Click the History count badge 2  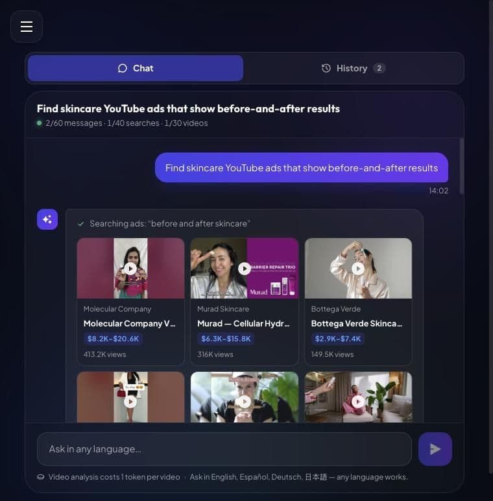point(379,68)
